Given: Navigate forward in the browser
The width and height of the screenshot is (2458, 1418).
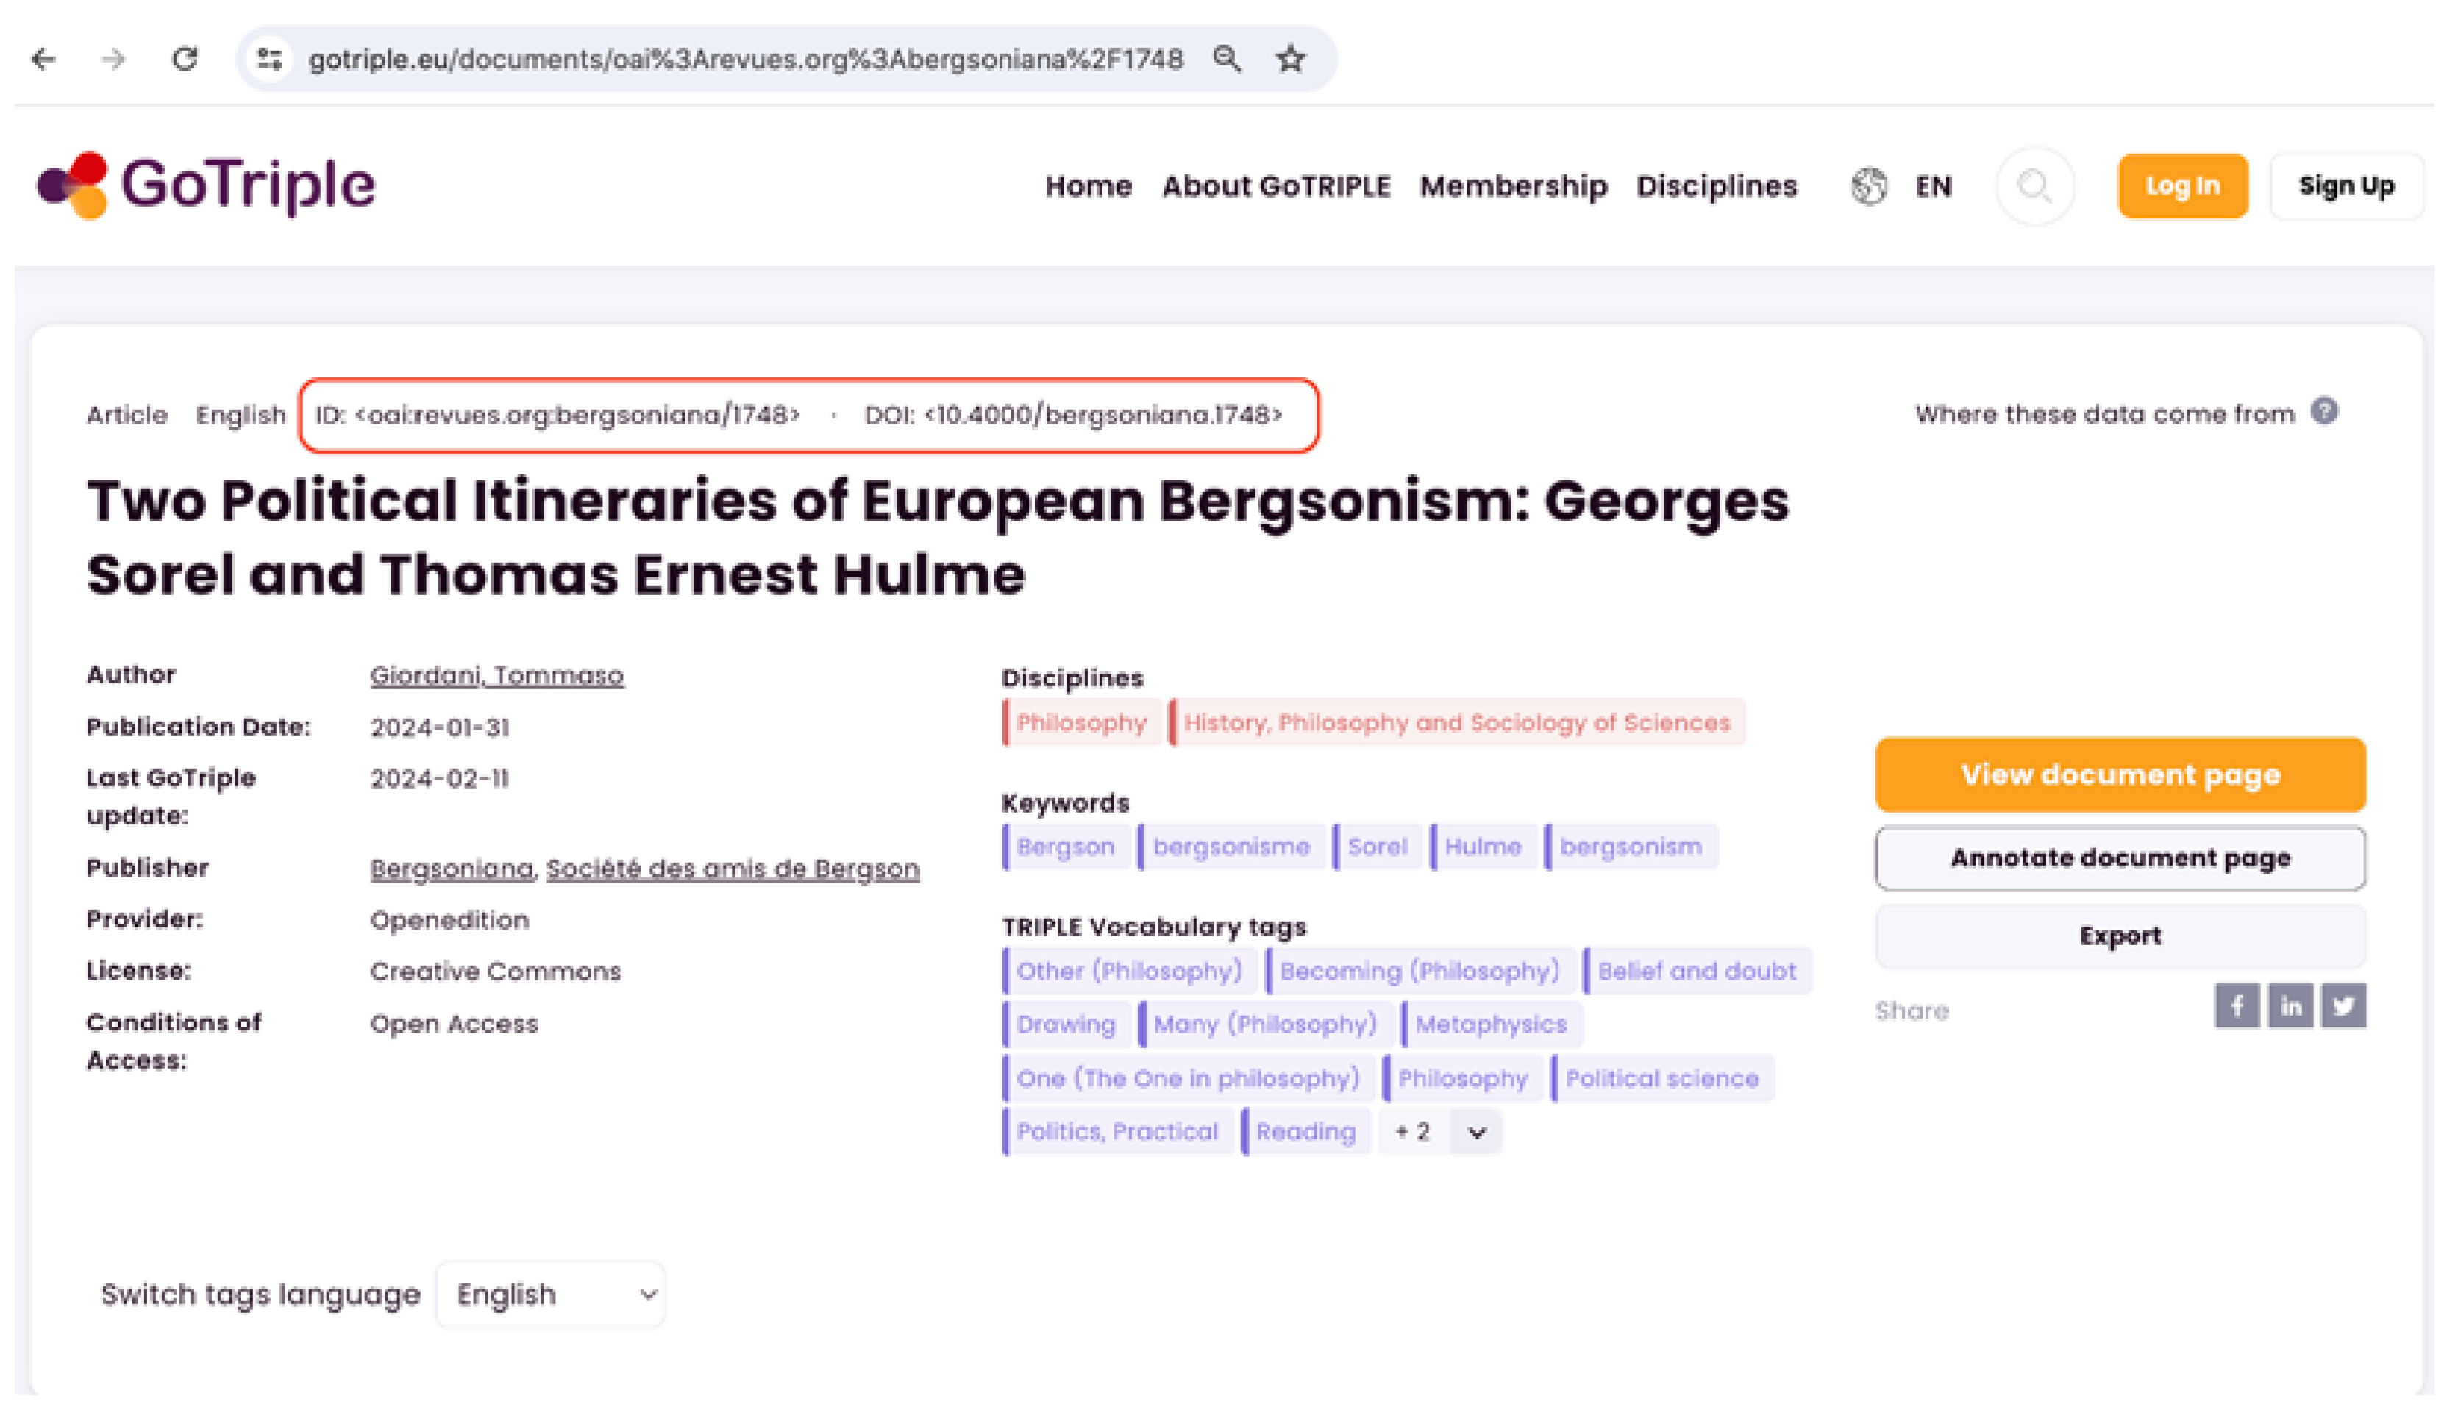Looking at the screenshot, I should tap(115, 60).
